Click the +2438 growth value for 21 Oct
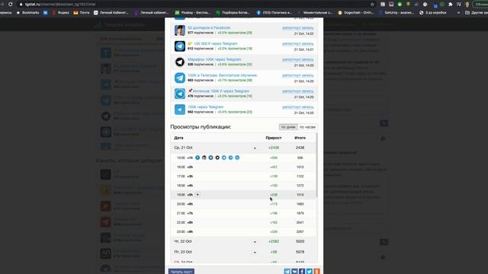The height and width of the screenshot is (274, 488). (x=274, y=148)
